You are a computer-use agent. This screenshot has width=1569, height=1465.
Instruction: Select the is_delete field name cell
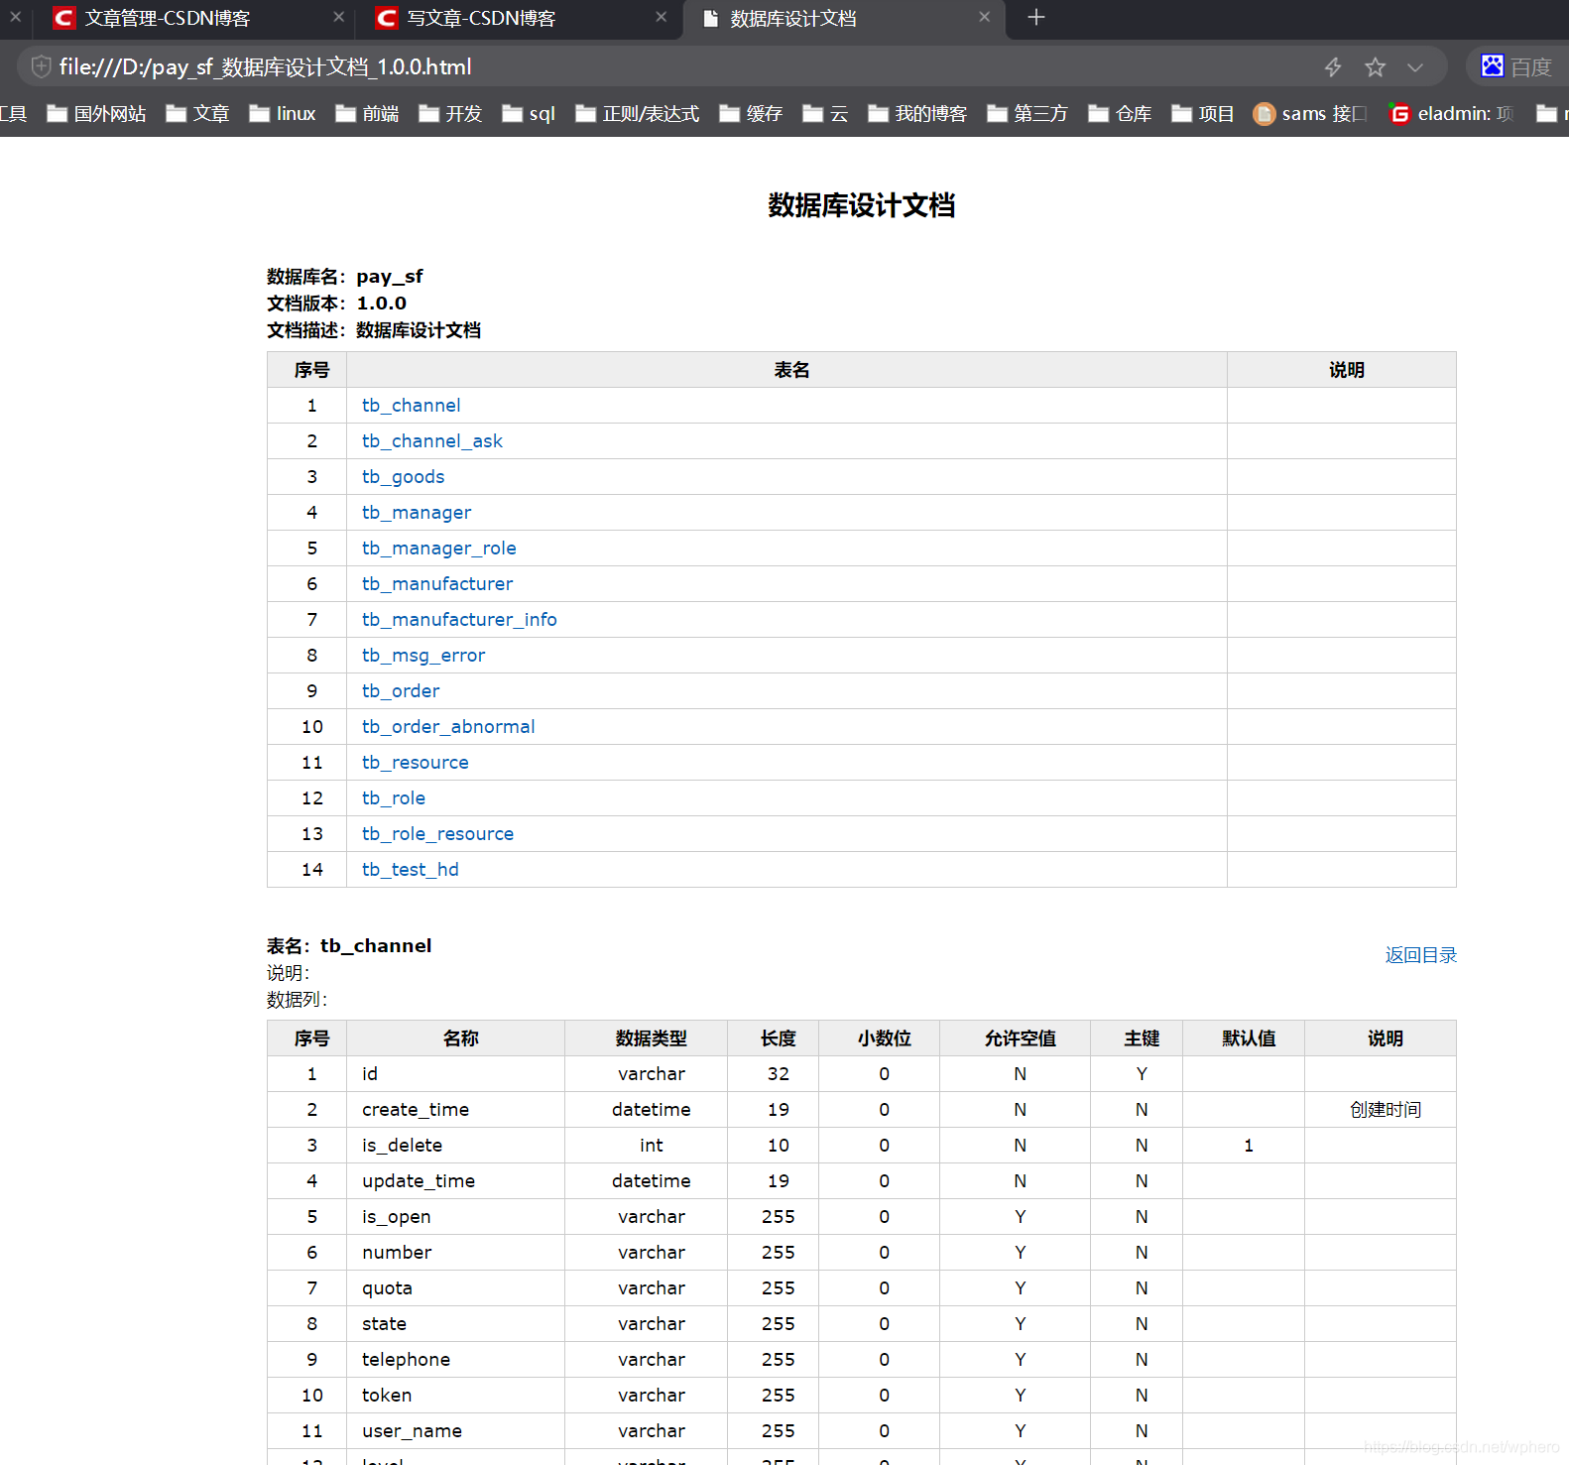coord(455,1146)
